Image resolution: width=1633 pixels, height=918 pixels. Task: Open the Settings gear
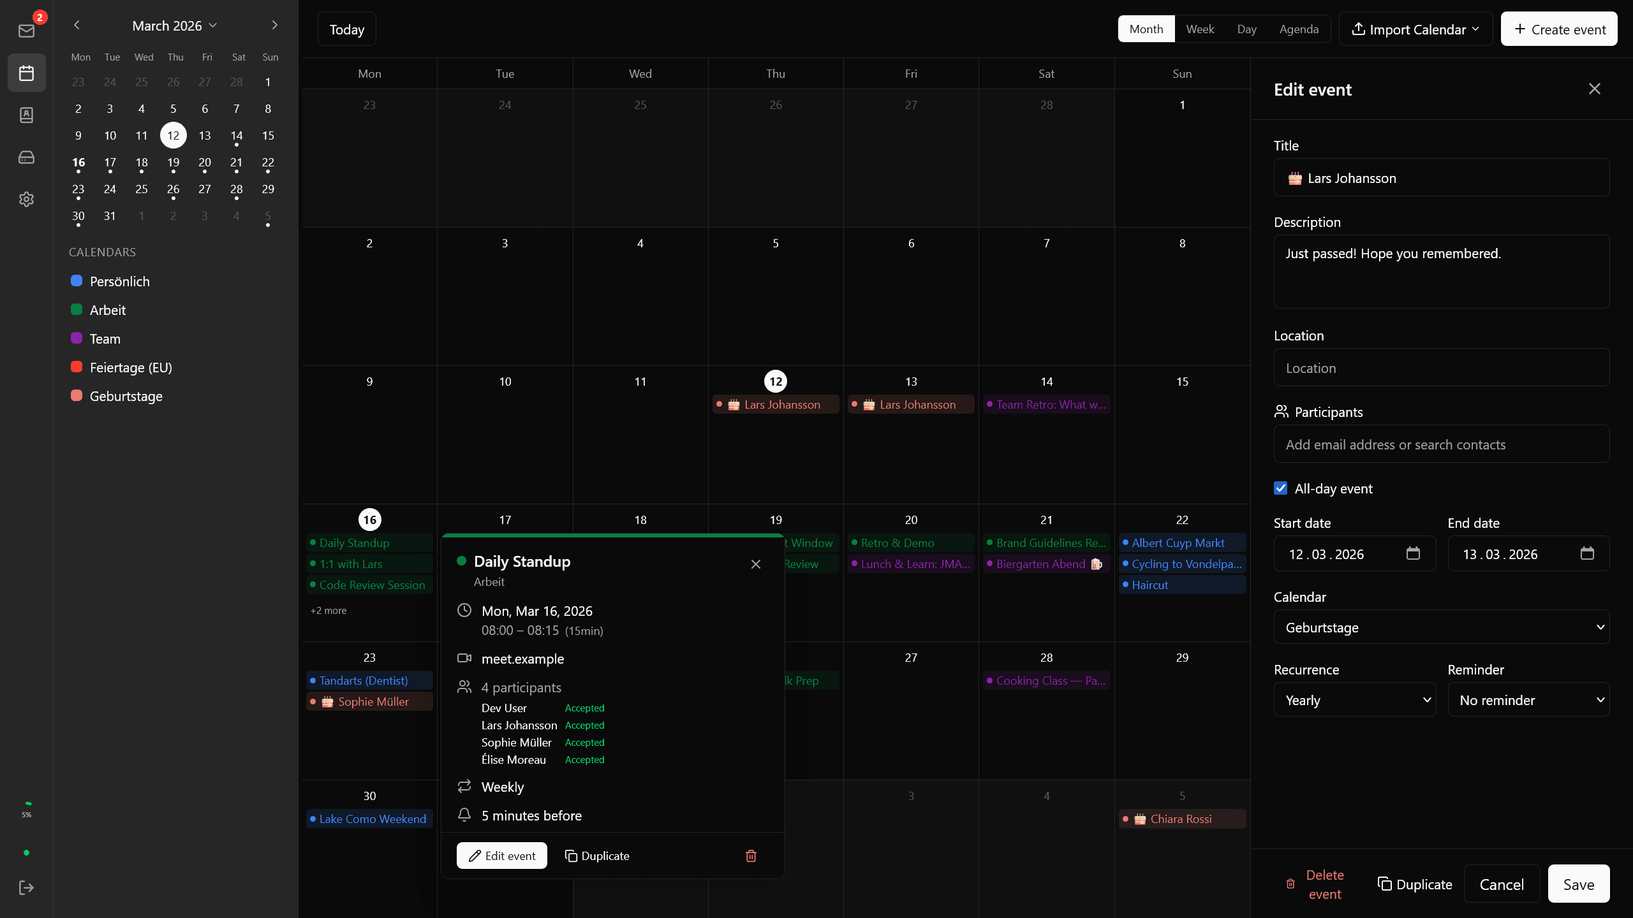(x=26, y=199)
